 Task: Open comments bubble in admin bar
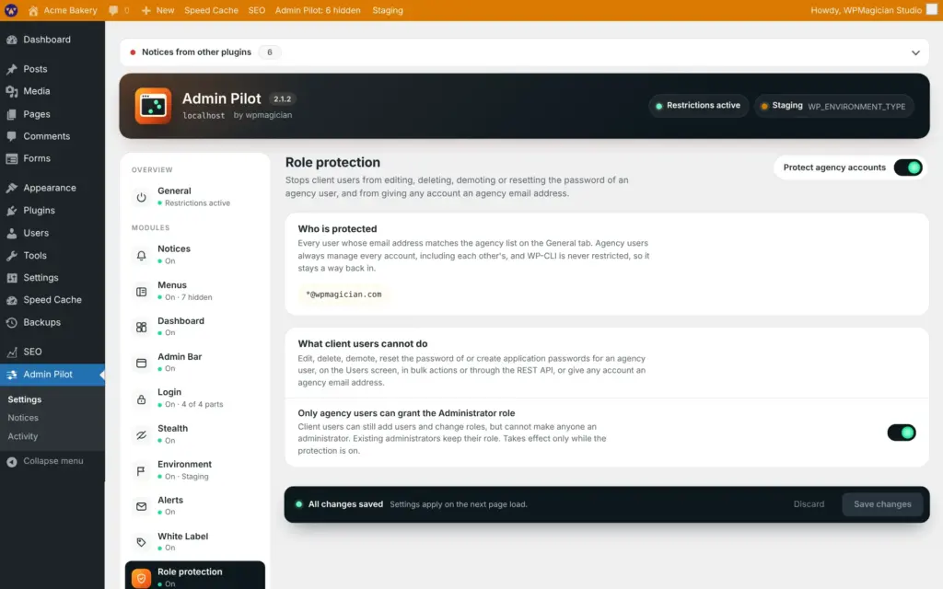pos(113,10)
